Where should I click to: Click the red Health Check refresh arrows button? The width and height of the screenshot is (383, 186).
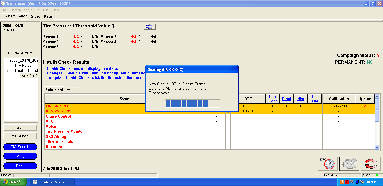(x=371, y=164)
